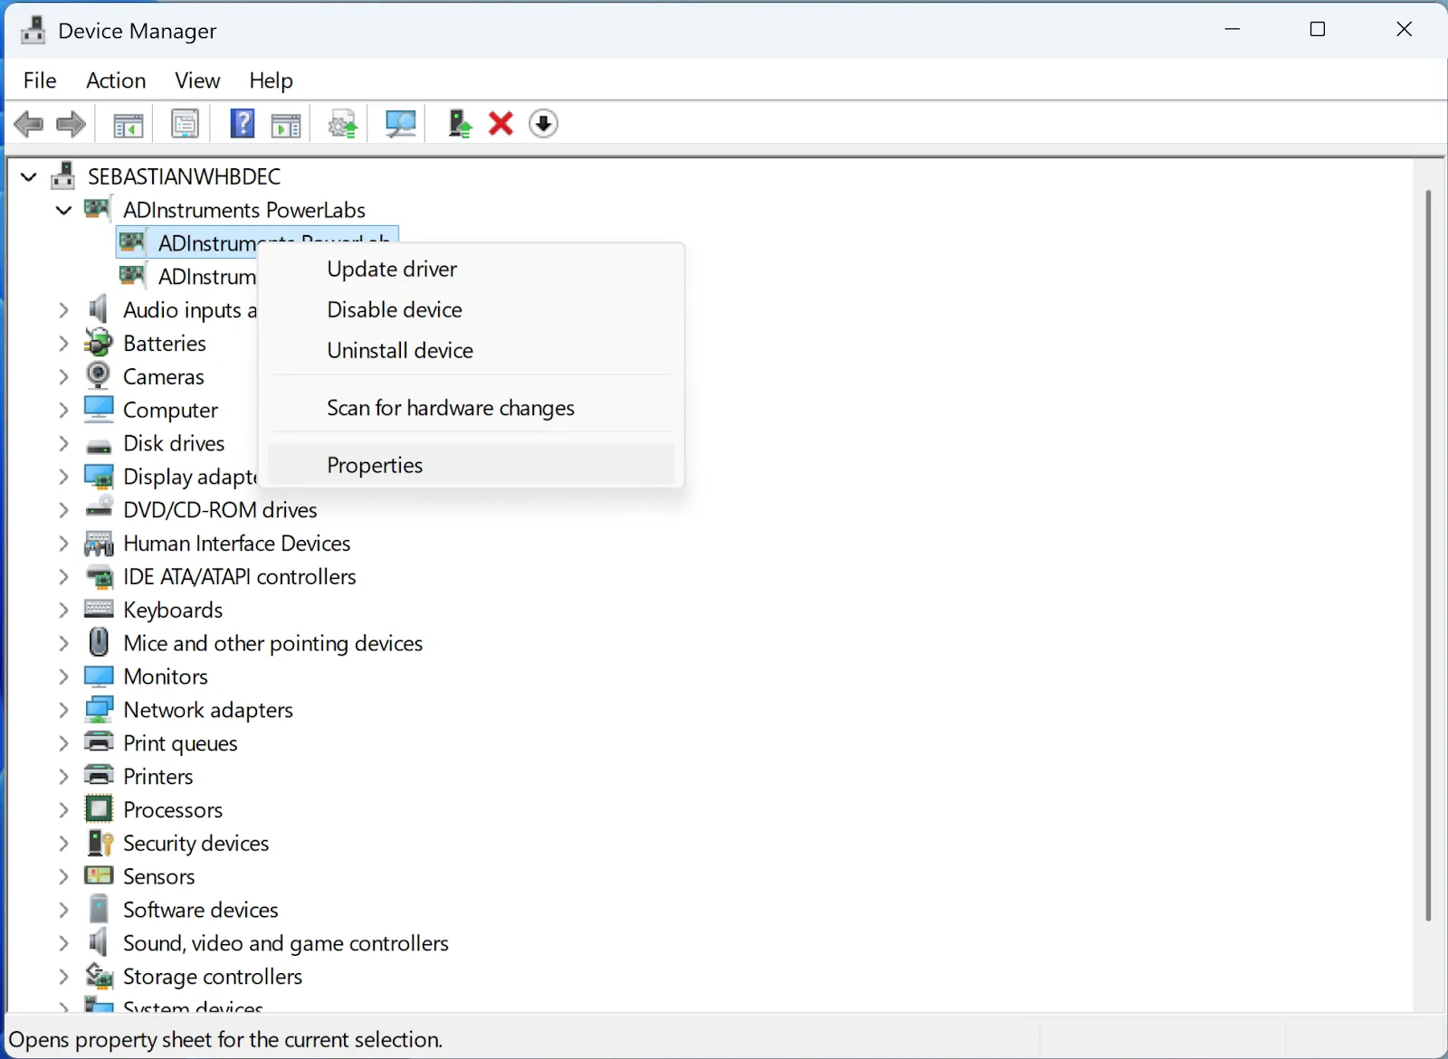Click the Enable device toolbar icon
Screen dimensions: 1448x1059
pos(460,124)
